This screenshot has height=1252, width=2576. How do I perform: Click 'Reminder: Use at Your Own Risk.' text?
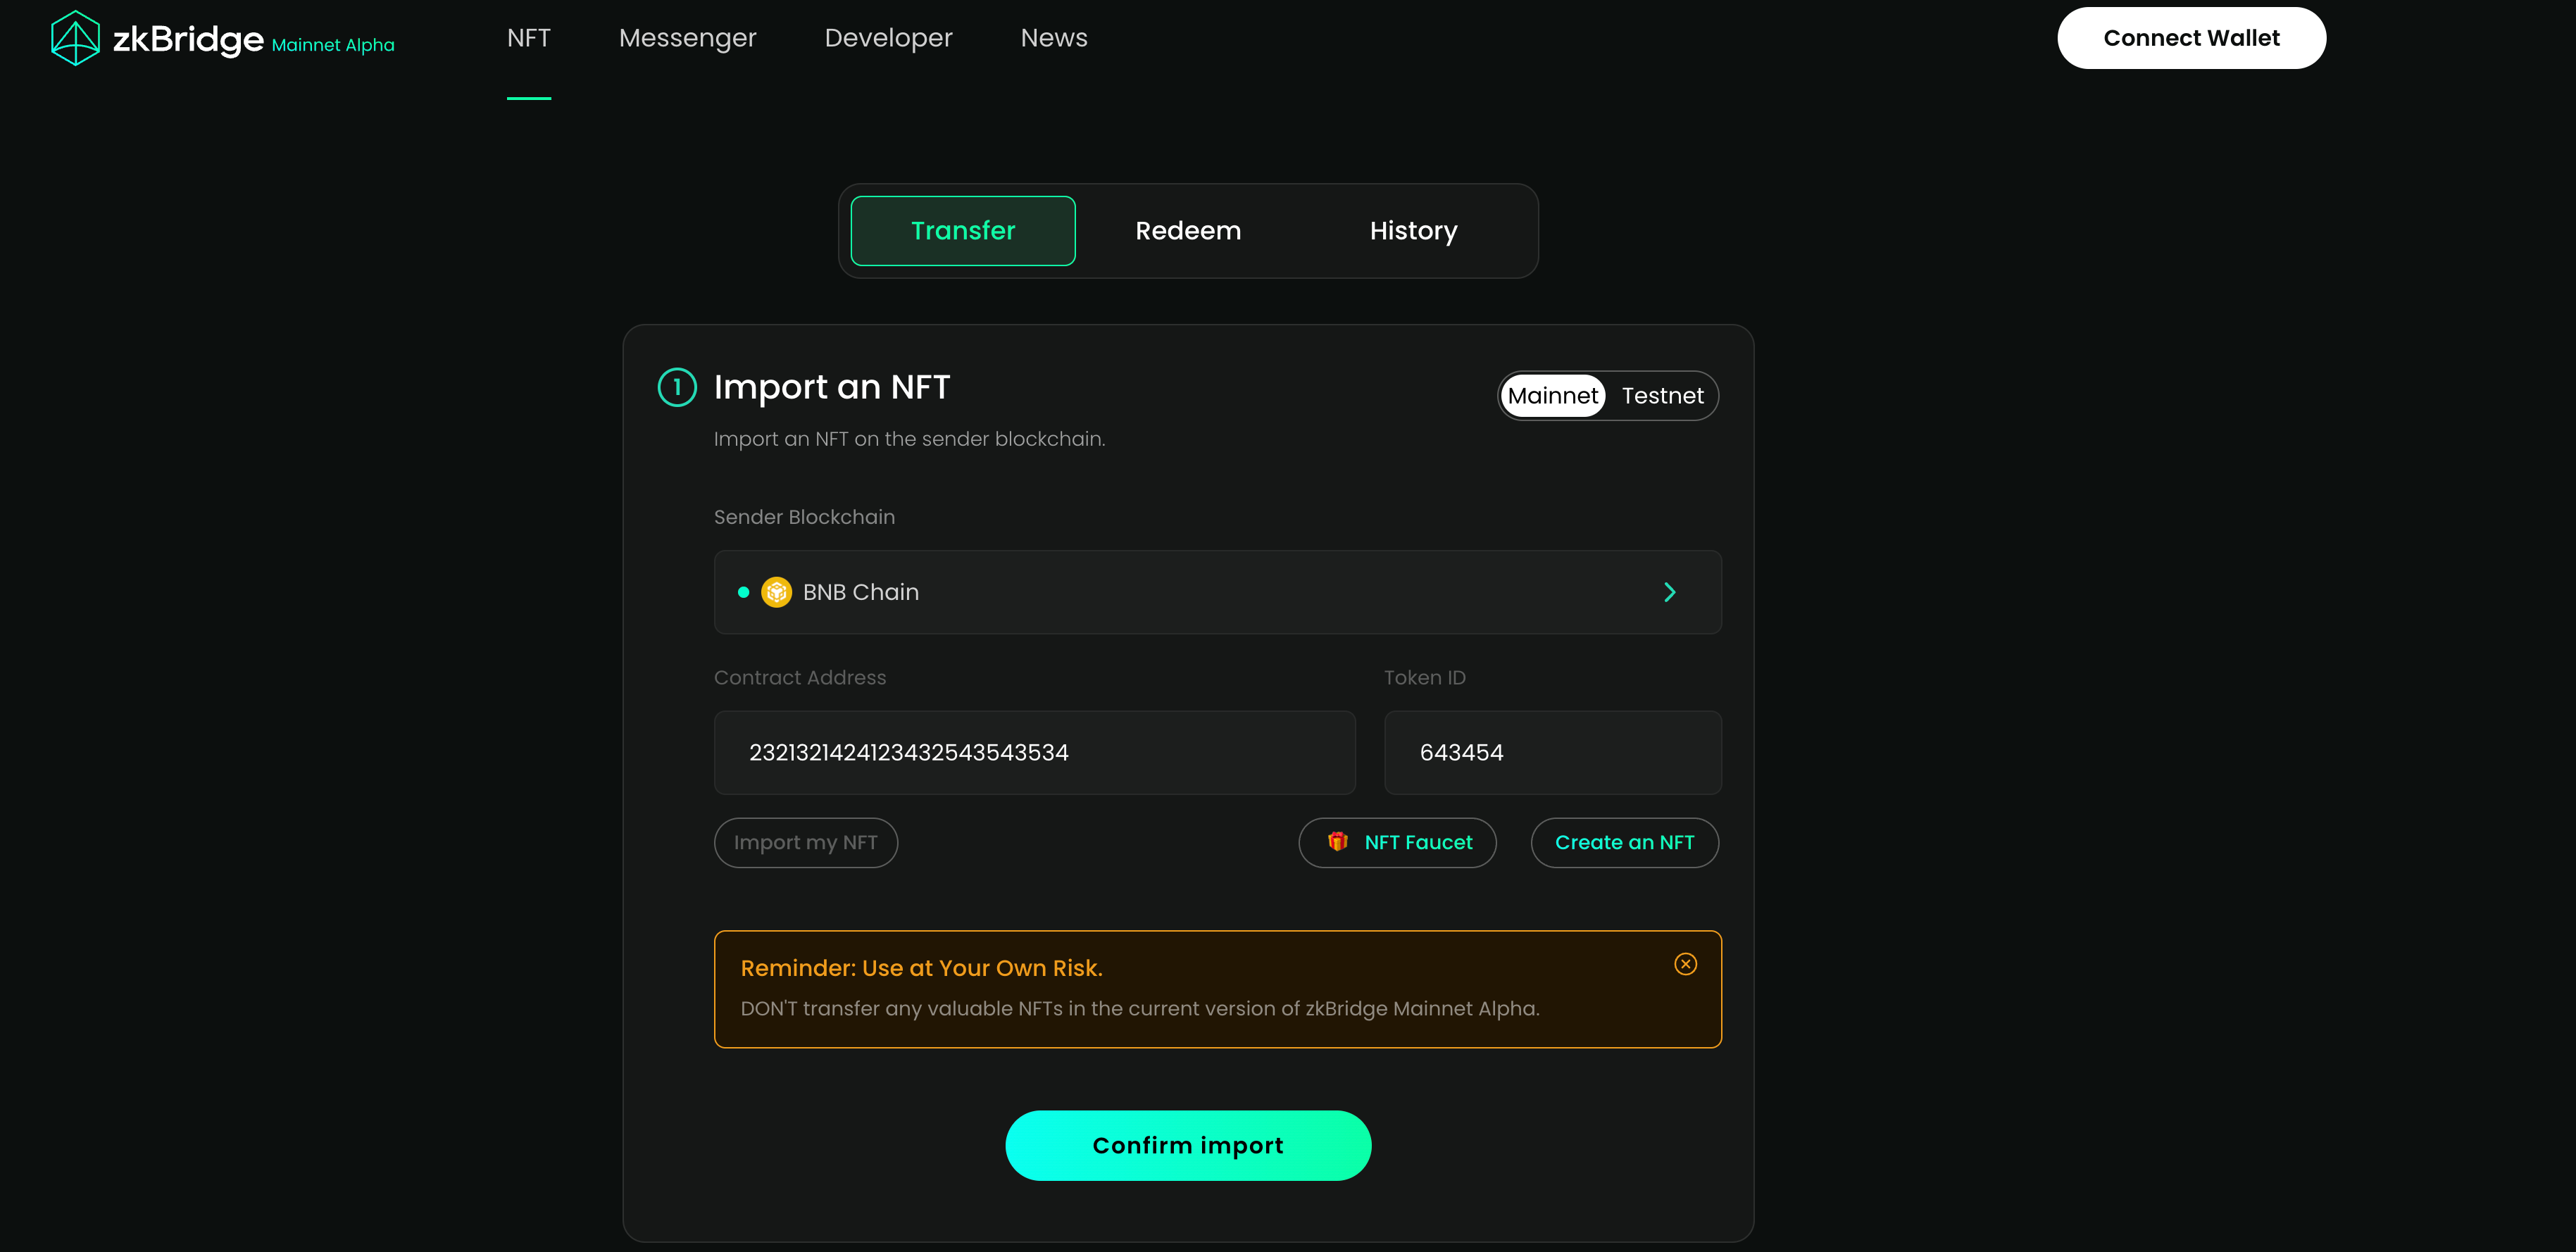point(921,968)
